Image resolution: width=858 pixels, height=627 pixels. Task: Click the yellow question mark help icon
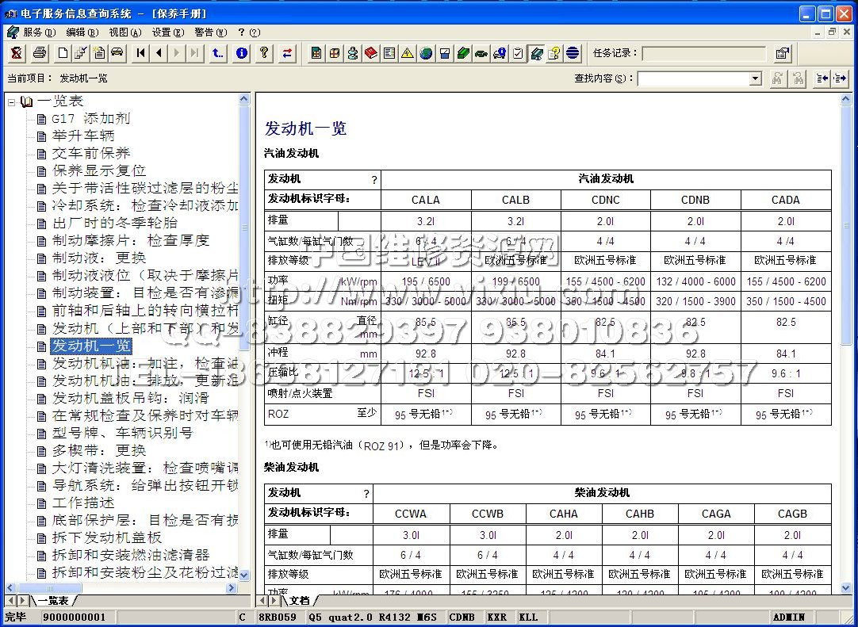point(265,53)
